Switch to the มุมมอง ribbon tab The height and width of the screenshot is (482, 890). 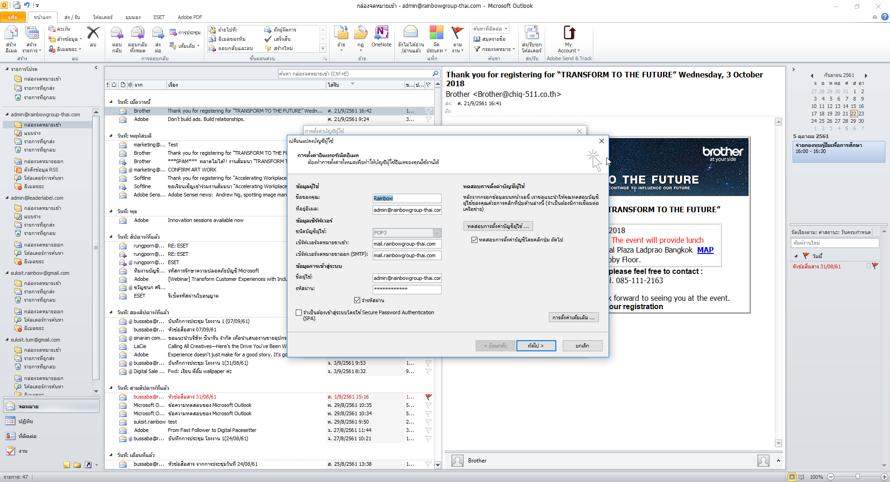click(x=133, y=17)
